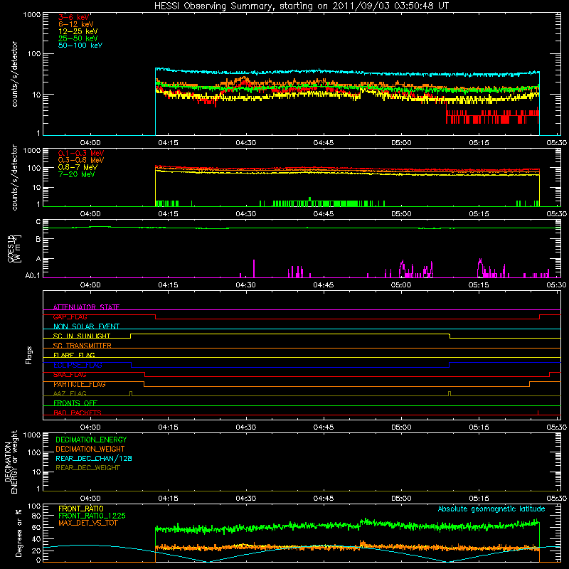Select the FLARE_FLAG label
This screenshot has width=569, height=569.
click(x=74, y=355)
